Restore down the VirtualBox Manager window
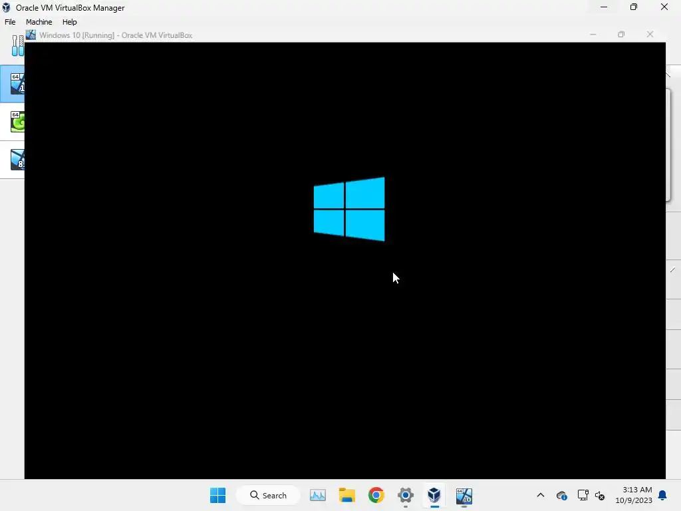 (x=634, y=7)
